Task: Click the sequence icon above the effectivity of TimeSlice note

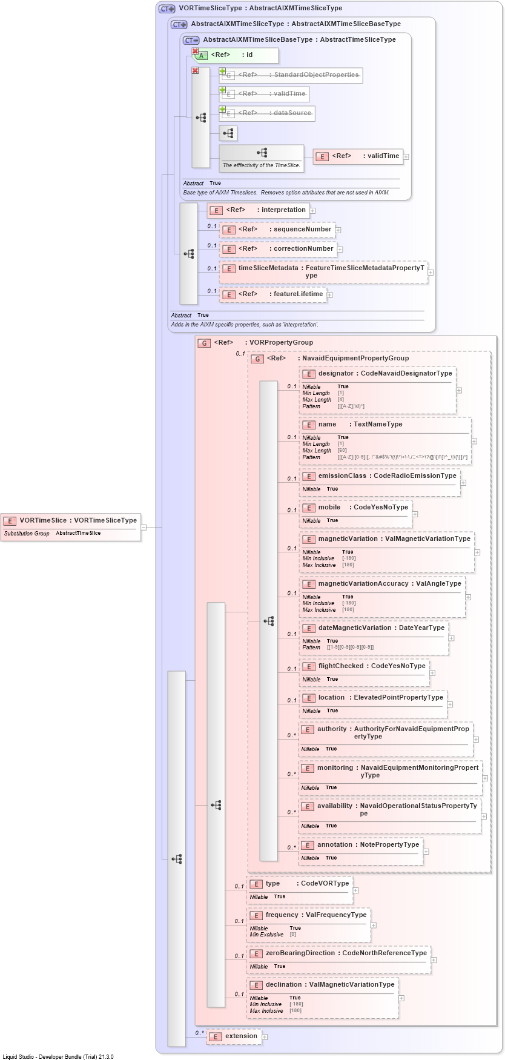Action: (x=262, y=153)
